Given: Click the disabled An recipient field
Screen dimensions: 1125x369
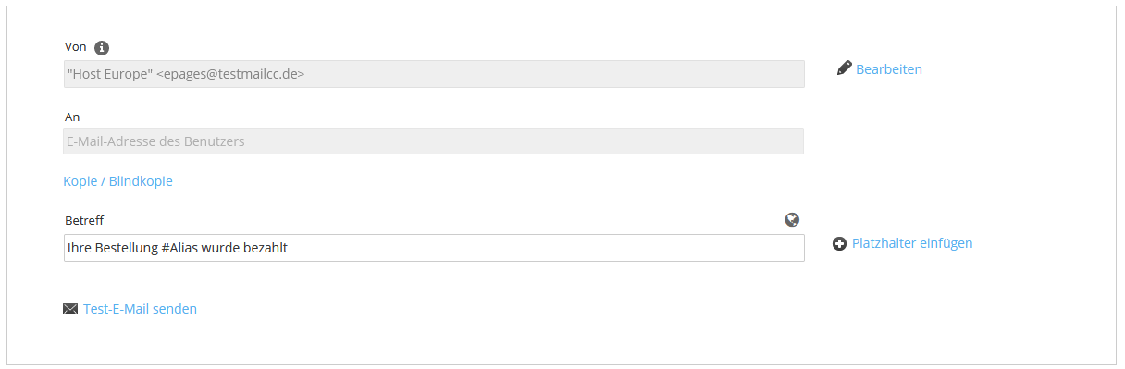Looking at the screenshot, I should pos(434,141).
